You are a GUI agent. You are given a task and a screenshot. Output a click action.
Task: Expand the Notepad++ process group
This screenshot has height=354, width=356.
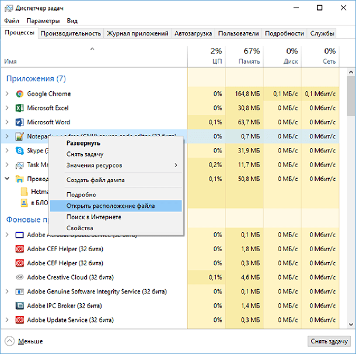pos(7,136)
